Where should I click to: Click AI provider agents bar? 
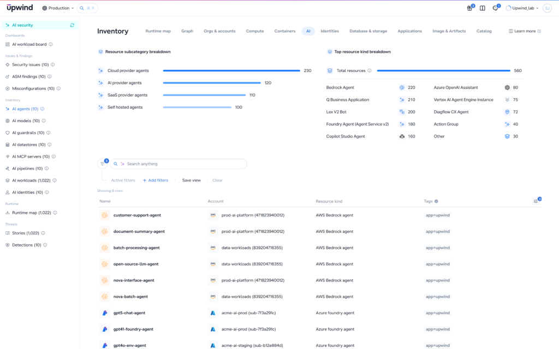tap(212, 83)
